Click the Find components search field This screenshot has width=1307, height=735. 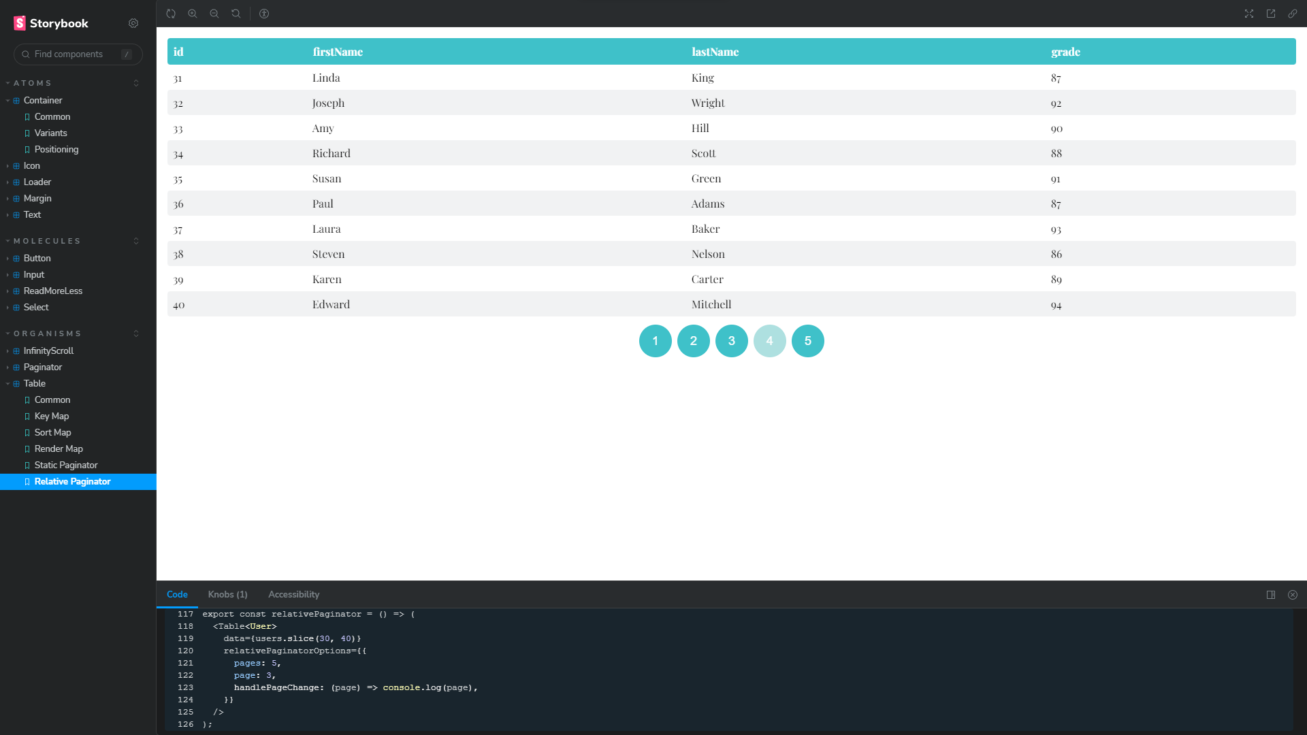coord(75,54)
